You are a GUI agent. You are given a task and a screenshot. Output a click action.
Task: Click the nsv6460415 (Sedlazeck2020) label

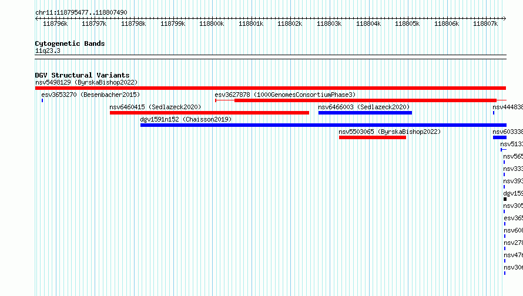[156, 107]
